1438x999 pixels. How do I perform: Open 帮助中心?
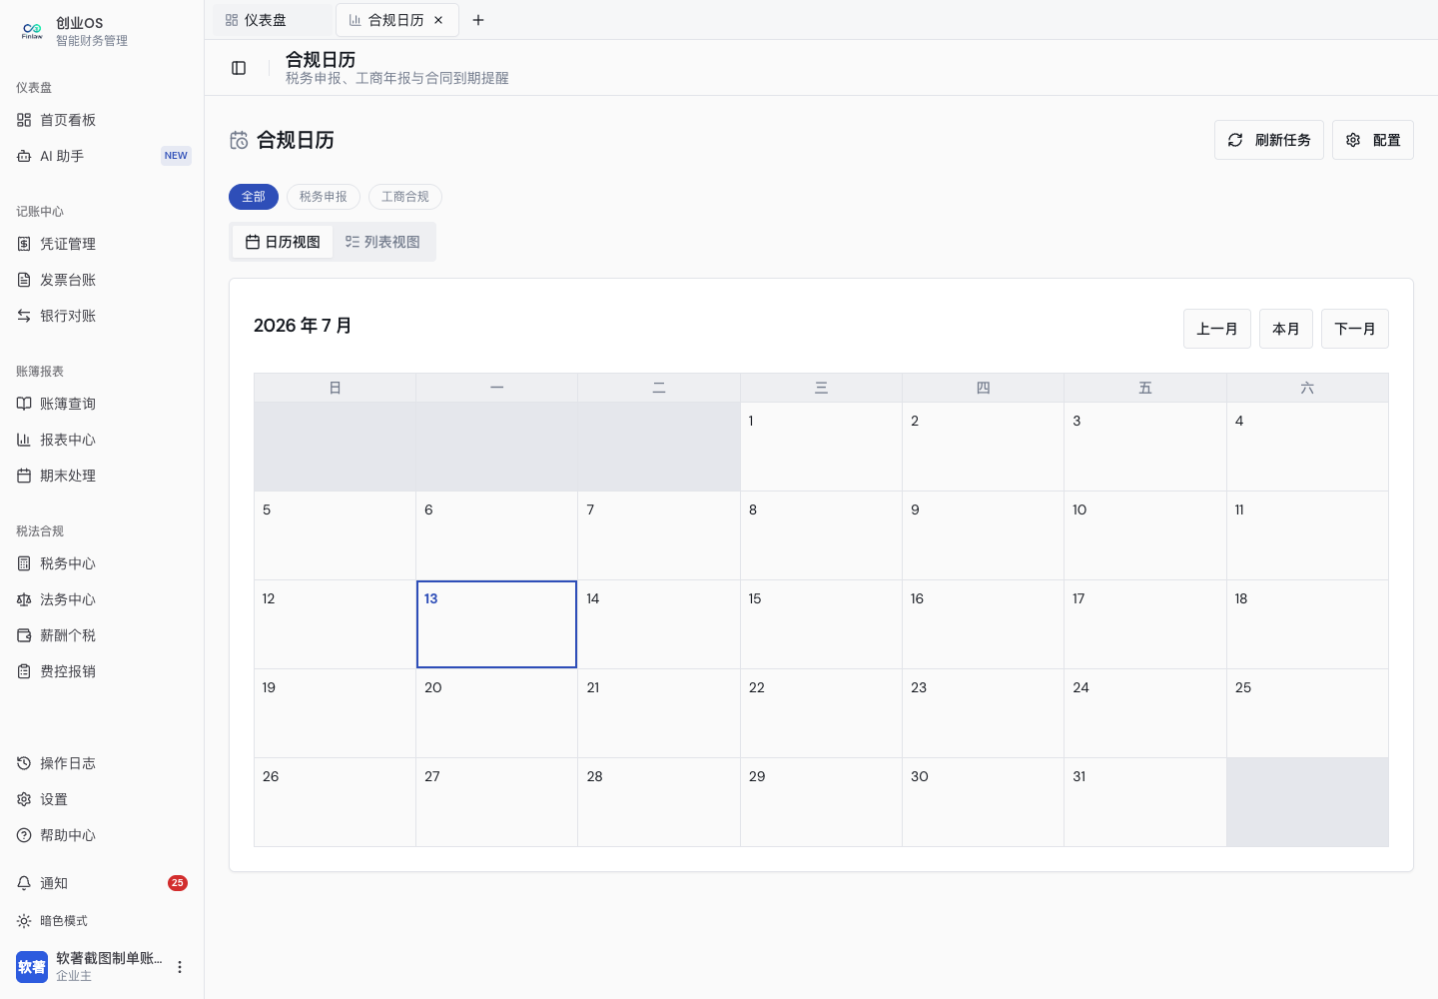[102, 835]
